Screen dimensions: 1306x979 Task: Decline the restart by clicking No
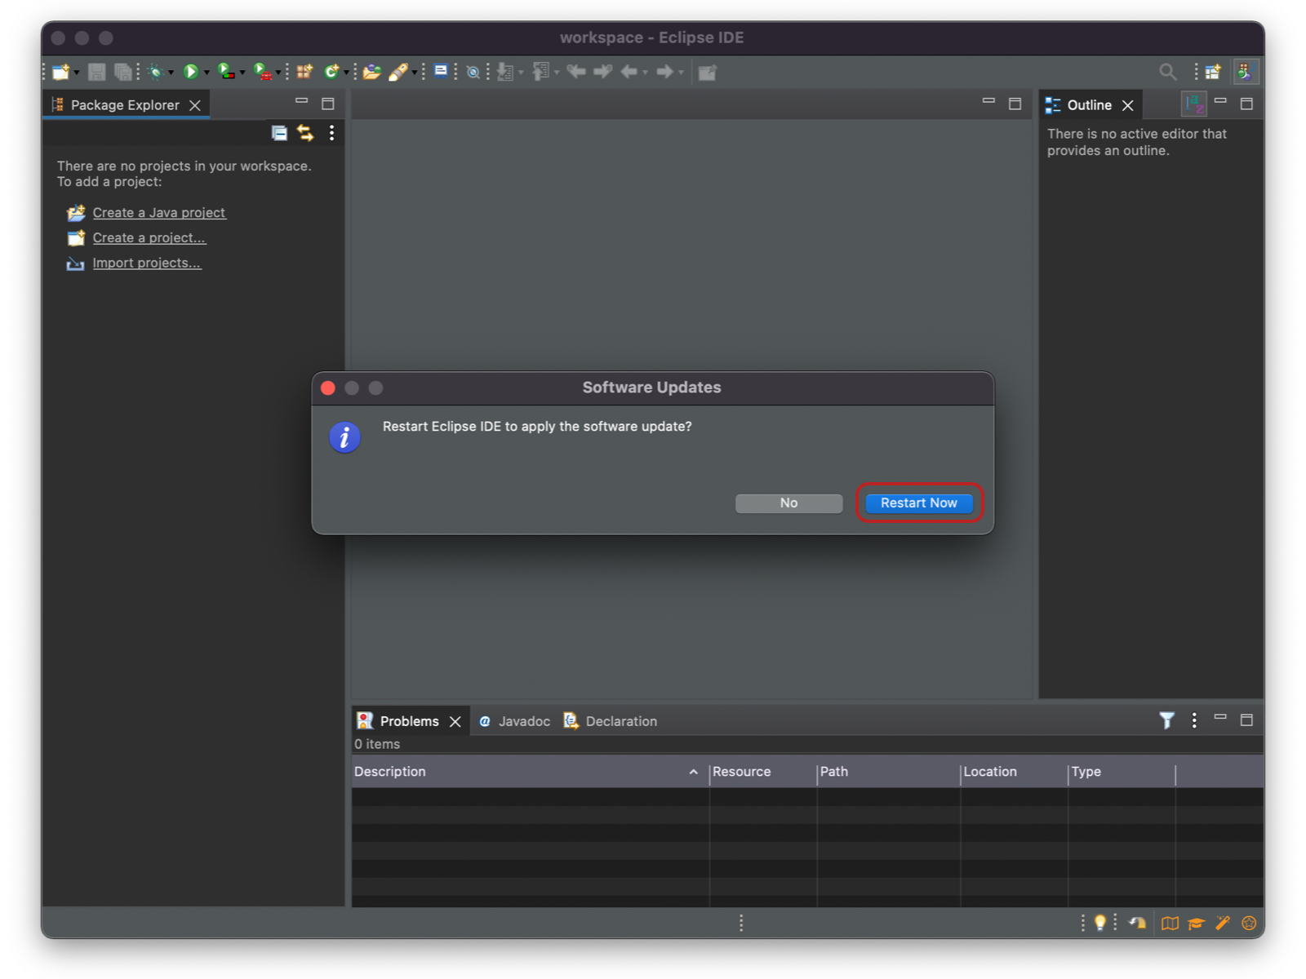tap(788, 503)
